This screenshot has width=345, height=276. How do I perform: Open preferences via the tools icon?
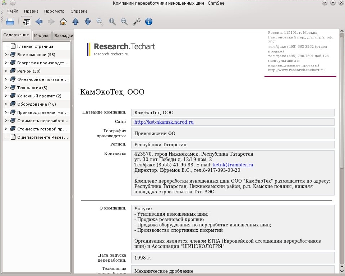click(137, 22)
